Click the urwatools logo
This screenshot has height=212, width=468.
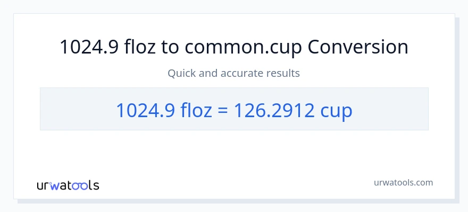[68, 185]
